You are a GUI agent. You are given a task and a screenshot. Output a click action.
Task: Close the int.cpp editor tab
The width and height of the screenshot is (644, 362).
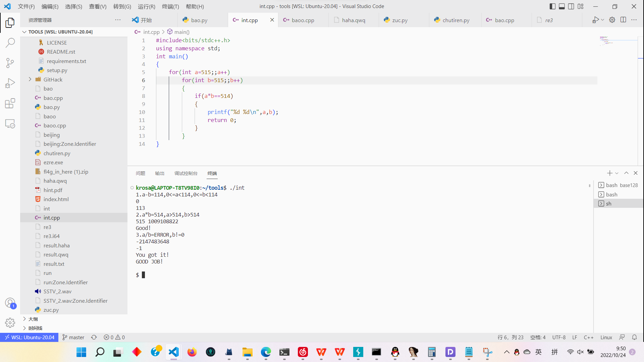(x=272, y=20)
